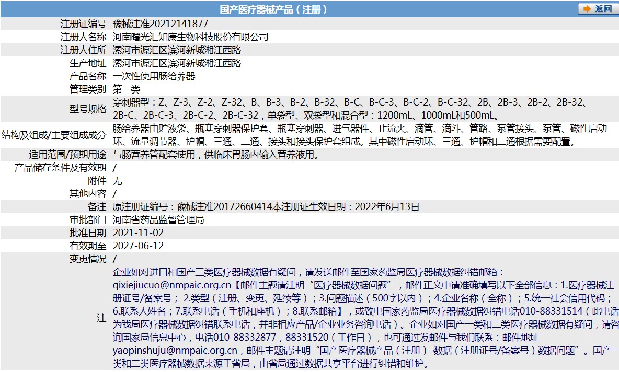Click email yaopinshuju@nmpaic.org.cn
Viewport: 619px width, 372px height.
(175, 350)
